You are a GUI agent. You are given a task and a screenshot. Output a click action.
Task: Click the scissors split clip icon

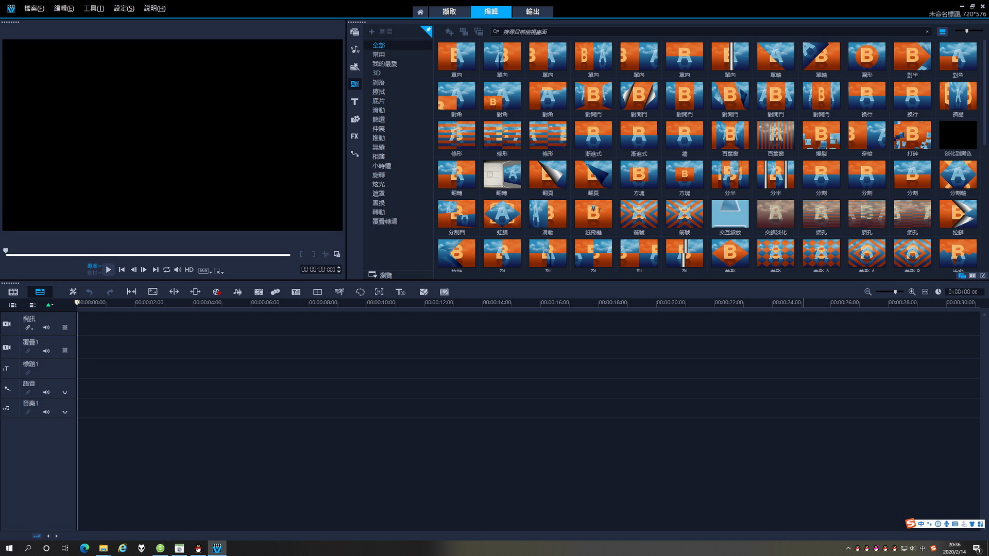[325, 254]
